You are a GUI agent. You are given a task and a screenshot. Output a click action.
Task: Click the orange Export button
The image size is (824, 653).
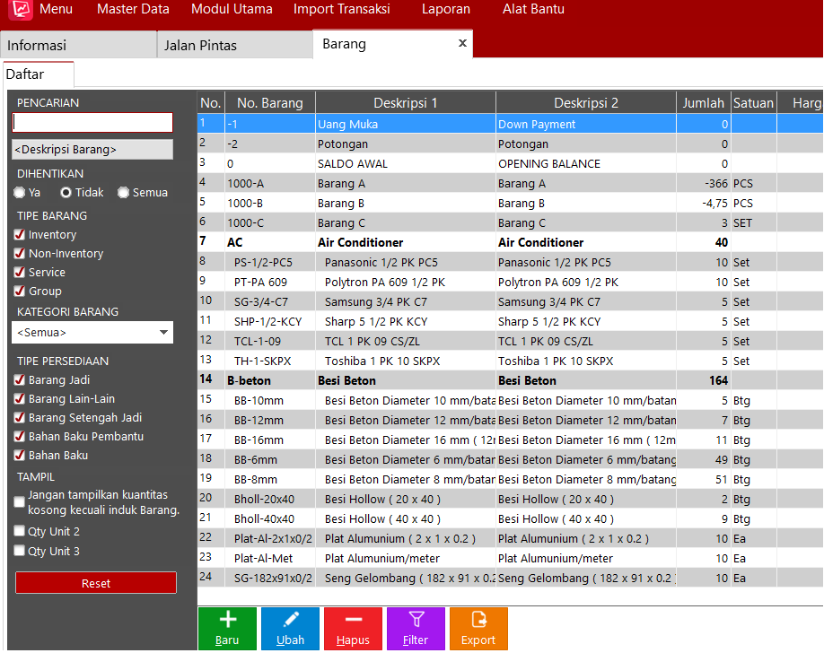point(478,628)
